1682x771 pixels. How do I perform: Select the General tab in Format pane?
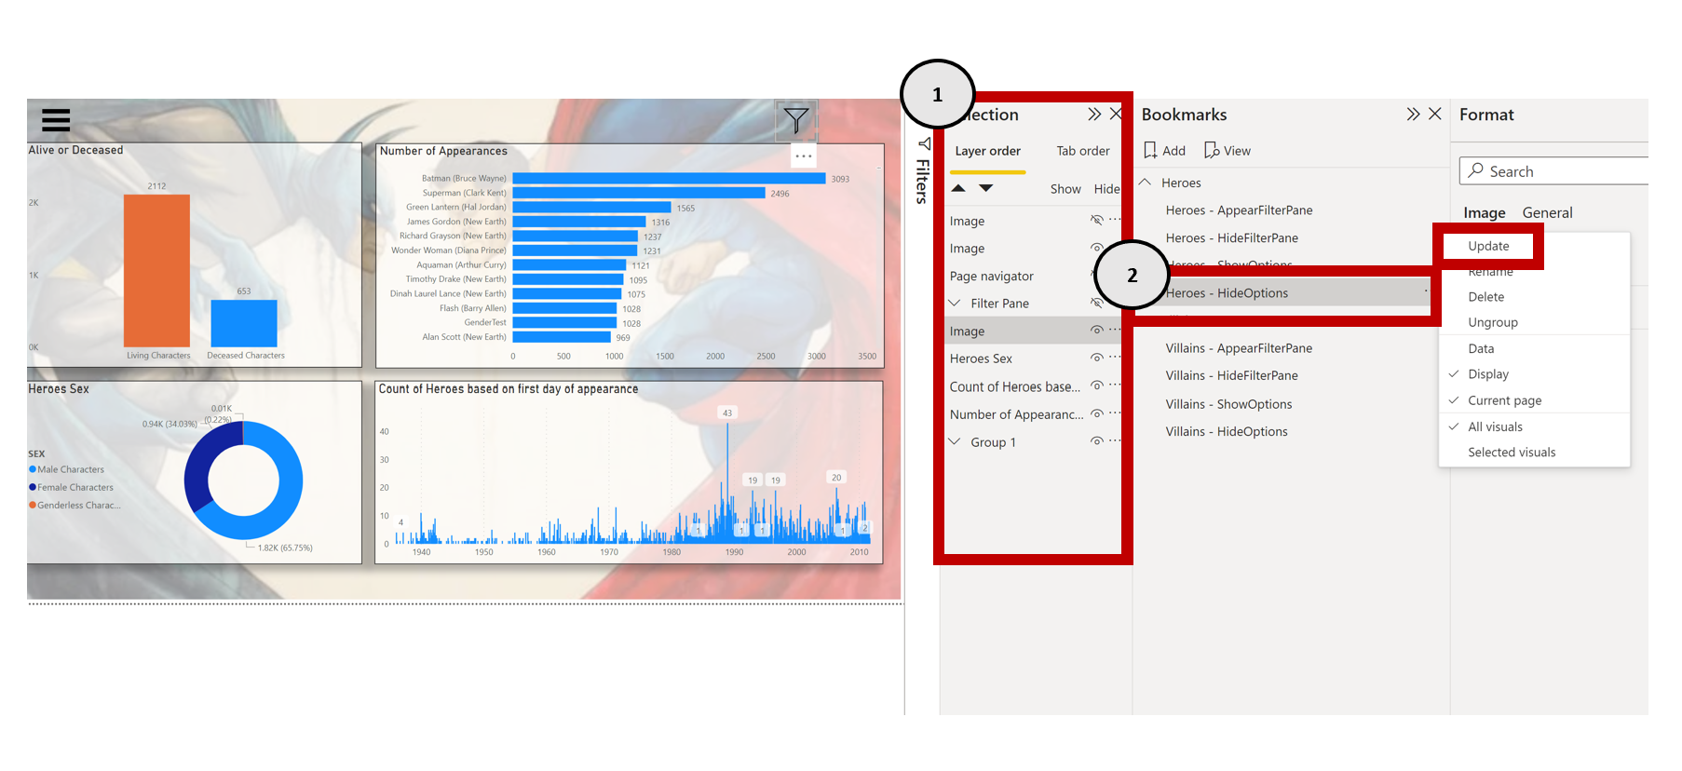point(1547,212)
